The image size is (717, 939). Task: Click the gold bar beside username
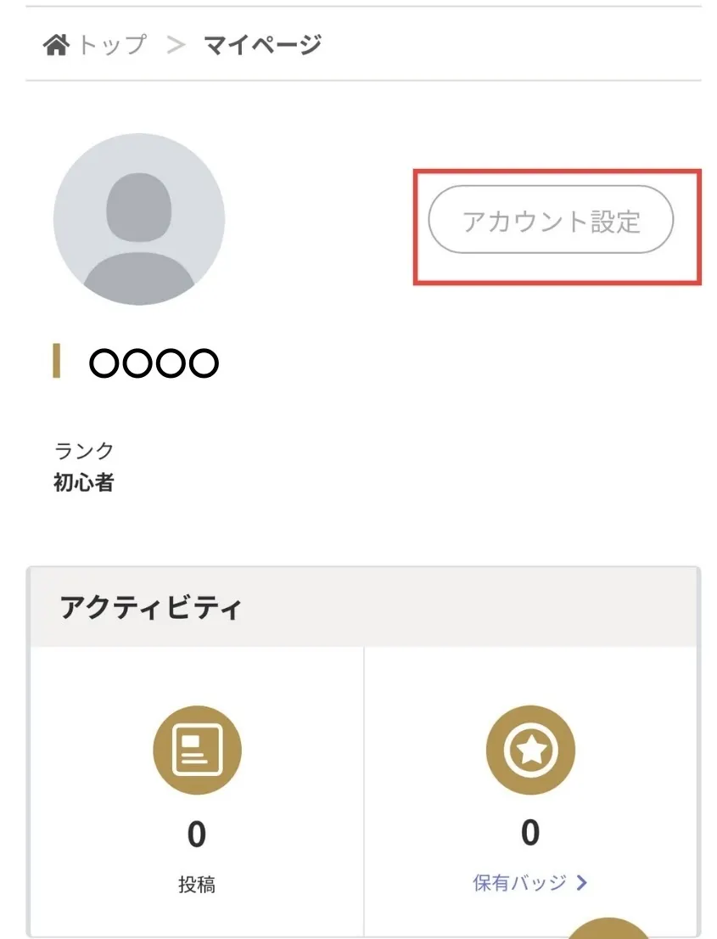57,361
